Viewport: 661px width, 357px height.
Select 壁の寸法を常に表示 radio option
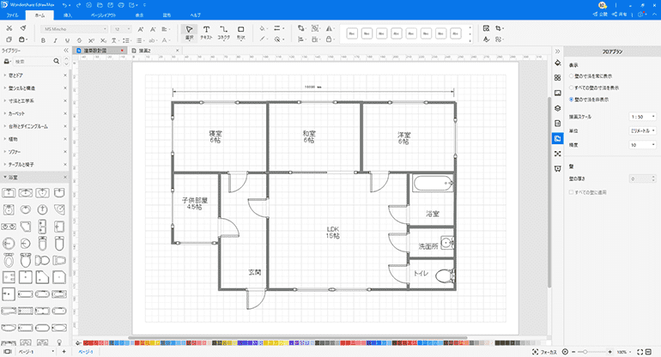click(573, 76)
